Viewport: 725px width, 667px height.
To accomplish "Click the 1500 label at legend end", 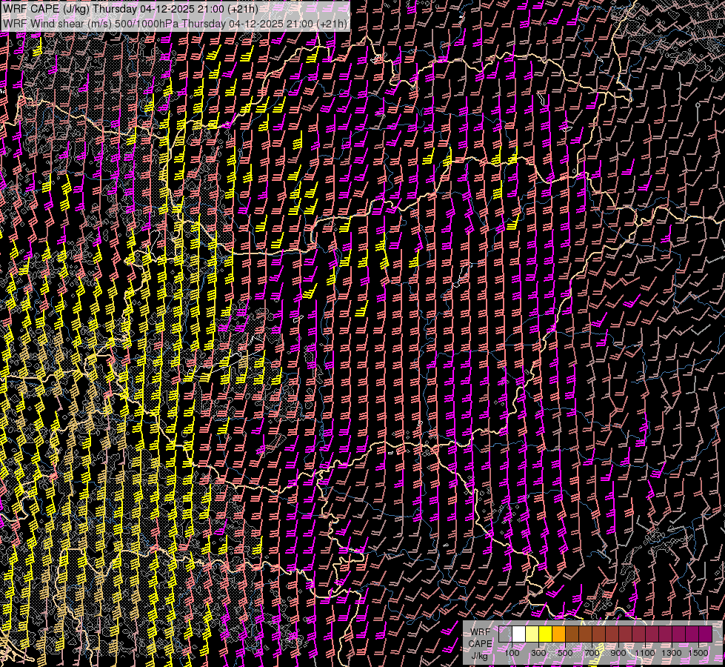I will (698, 653).
